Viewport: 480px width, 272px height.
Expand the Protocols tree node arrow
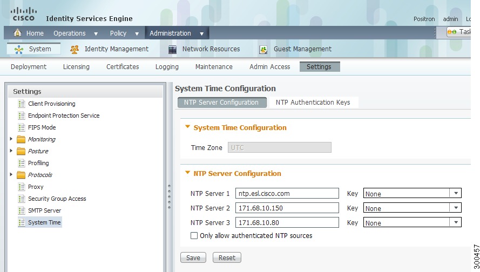pyautogui.click(x=11, y=174)
